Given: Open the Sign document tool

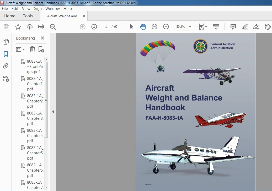Looking at the screenshot, I should [x=256, y=27].
